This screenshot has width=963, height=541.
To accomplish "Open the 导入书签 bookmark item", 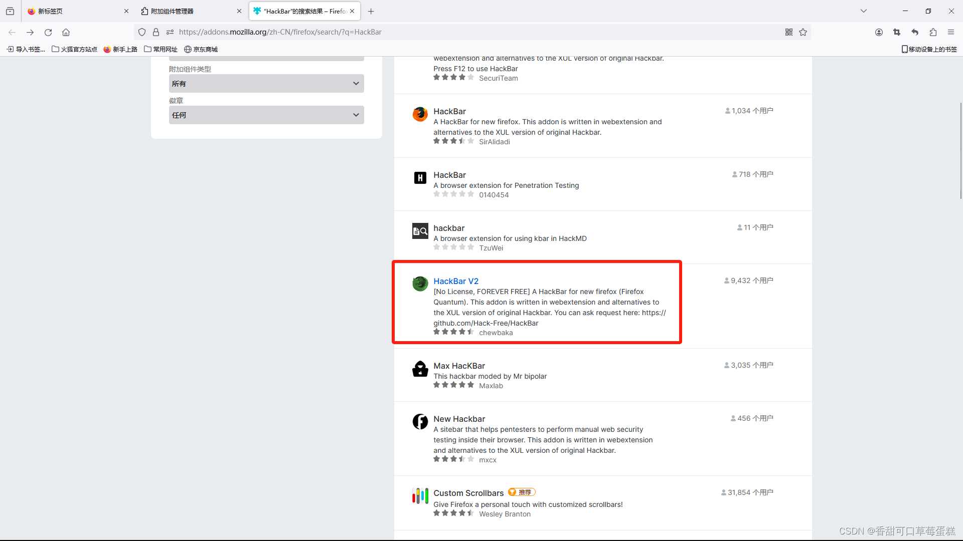I will pos(26,49).
